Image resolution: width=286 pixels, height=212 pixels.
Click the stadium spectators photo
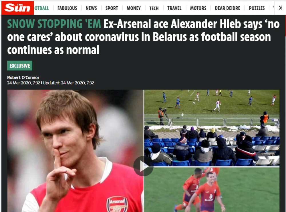[212, 128]
